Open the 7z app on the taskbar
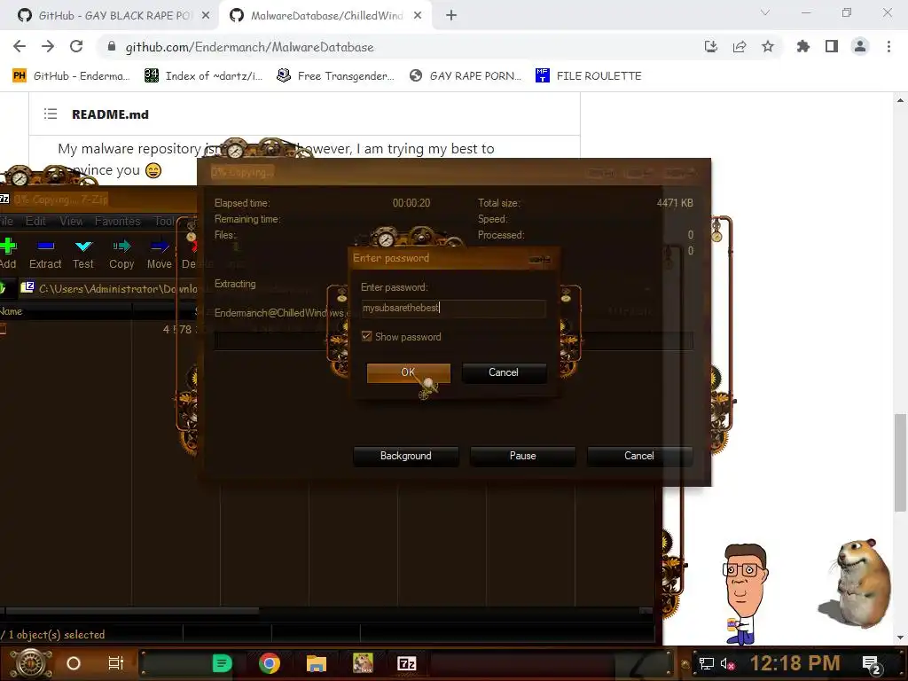The width and height of the screenshot is (908, 681). (x=406, y=663)
